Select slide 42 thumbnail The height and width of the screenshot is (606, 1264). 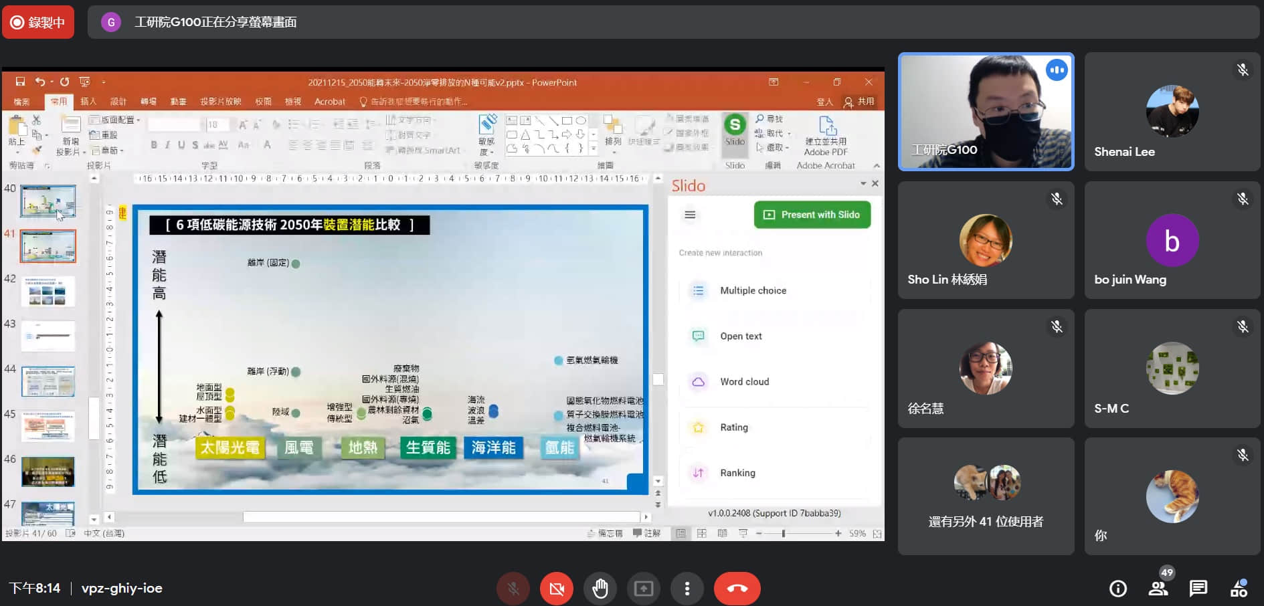[48, 292]
